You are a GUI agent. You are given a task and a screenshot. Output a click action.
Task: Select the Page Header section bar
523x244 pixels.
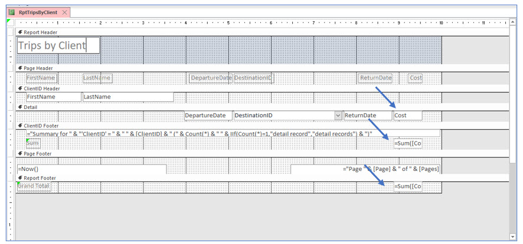pos(262,68)
